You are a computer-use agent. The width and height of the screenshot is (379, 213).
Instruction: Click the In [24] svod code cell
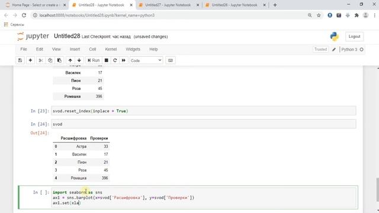pyautogui.click(x=204, y=124)
